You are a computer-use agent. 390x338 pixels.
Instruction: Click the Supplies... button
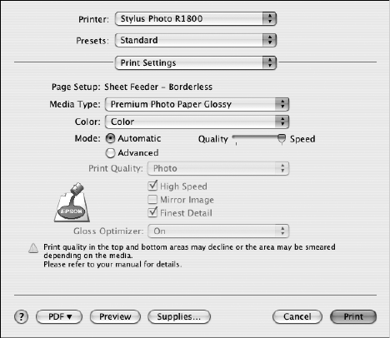click(179, 316)
